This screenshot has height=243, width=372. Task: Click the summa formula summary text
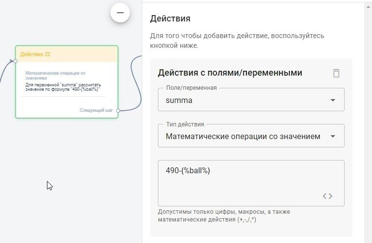(x=63, y=87)
